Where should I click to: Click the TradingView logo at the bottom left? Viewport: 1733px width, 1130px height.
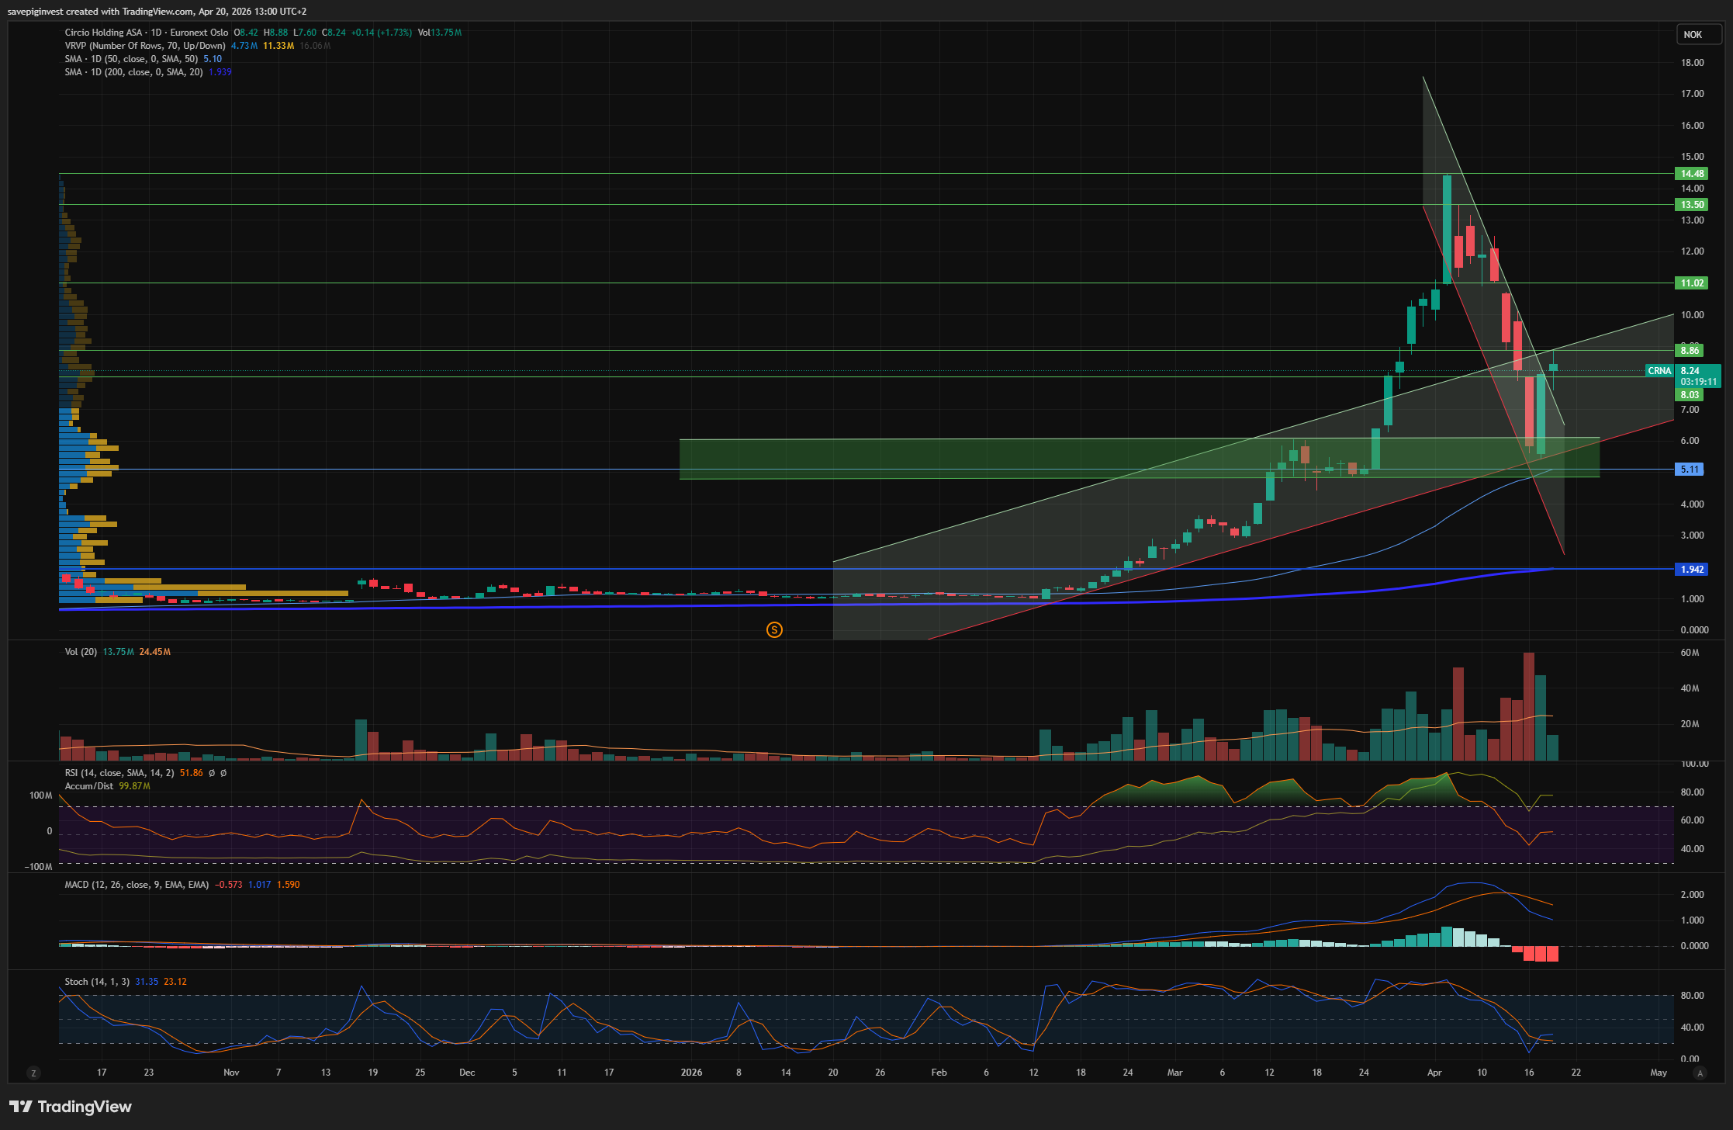(x=70, y=1107)
